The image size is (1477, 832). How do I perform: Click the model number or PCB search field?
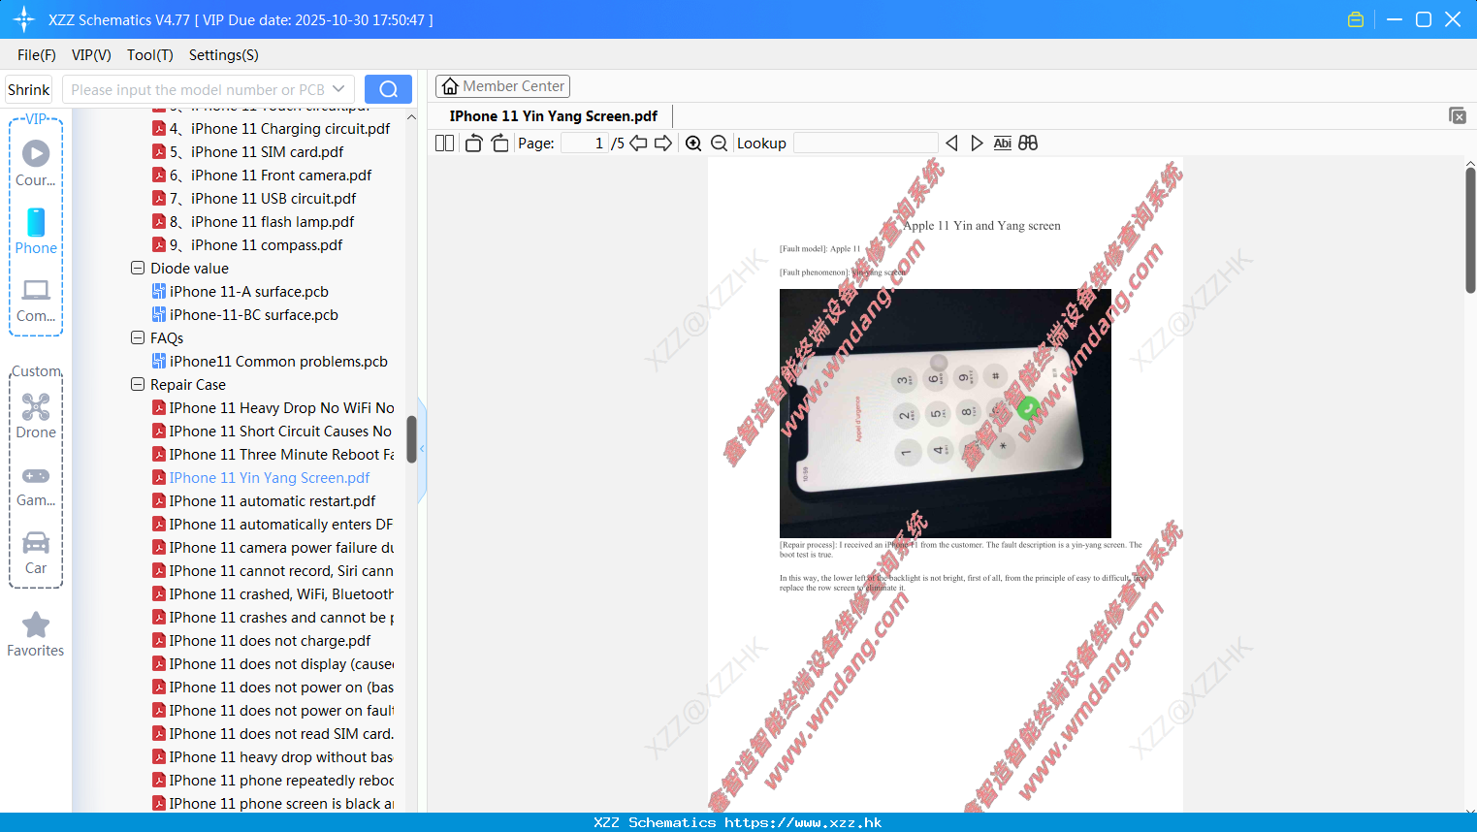(198, 89)
